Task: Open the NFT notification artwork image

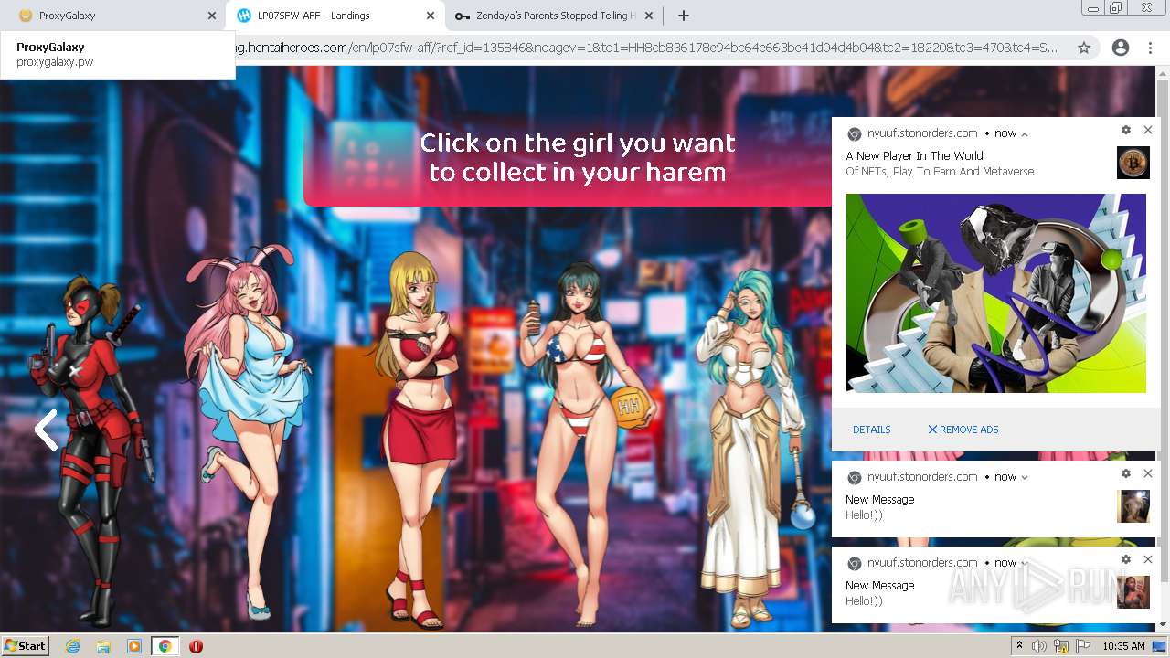Action: tap(995, 293)
